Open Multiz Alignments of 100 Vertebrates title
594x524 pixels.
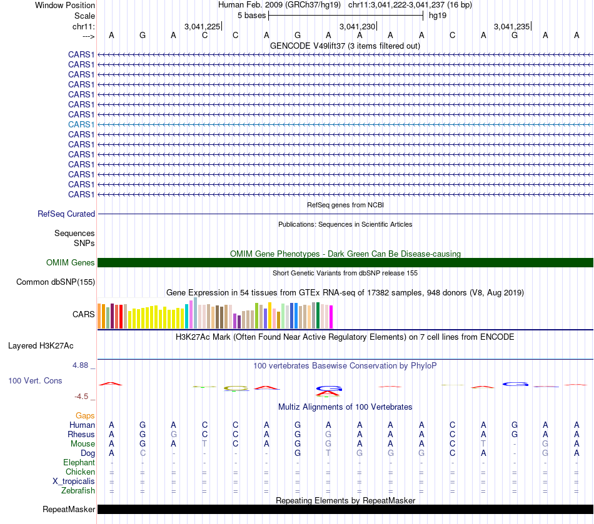coord(345,407)
